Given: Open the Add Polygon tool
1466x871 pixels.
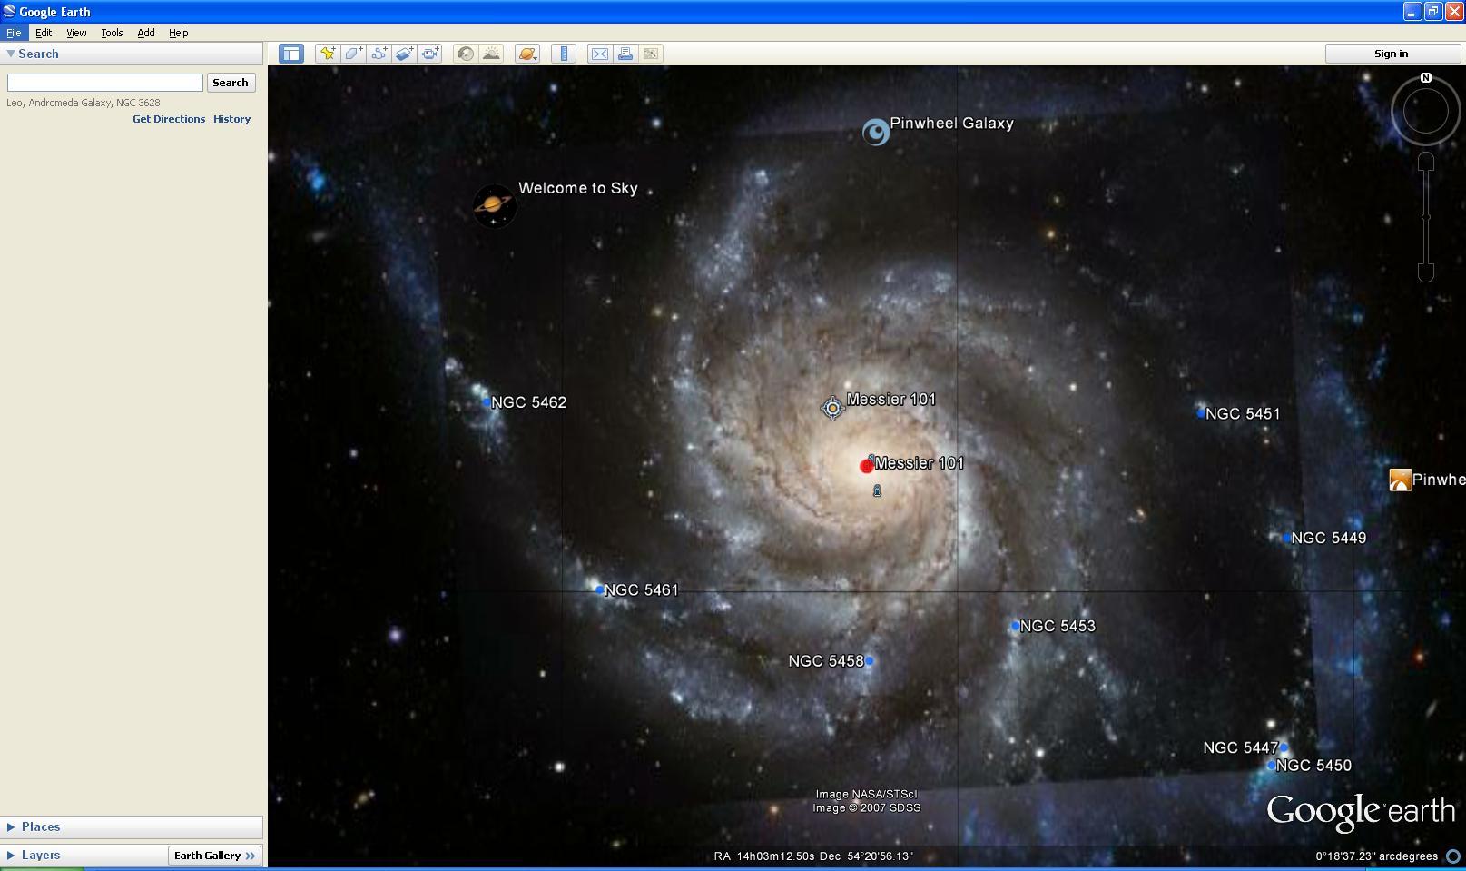Looking at the screenshot, I should 353,54.
